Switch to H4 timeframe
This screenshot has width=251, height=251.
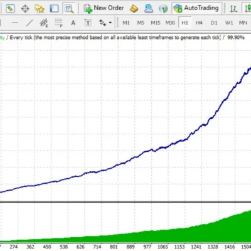click(199, 23)
